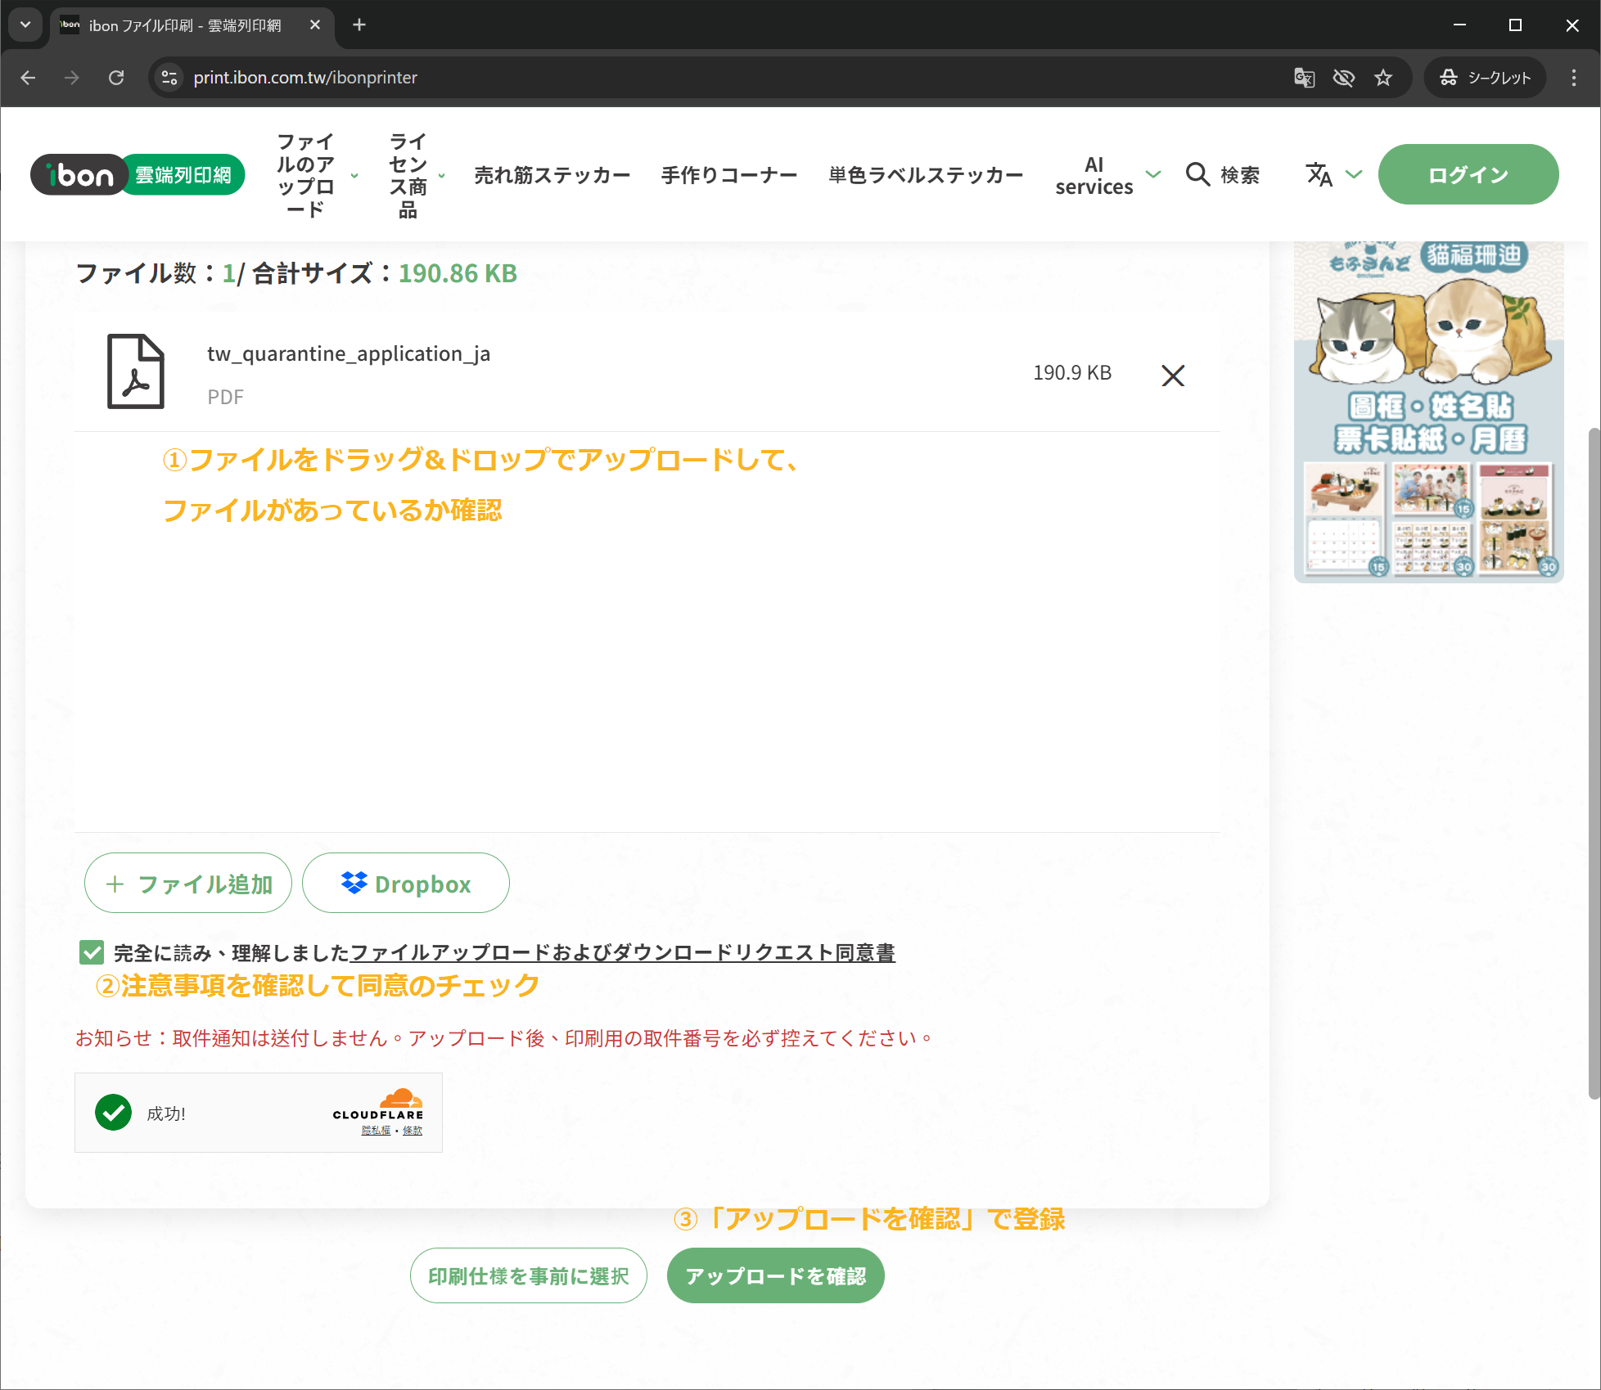Click the PDF file icon
This screenshot has width=1601, height=1390.
136,371
